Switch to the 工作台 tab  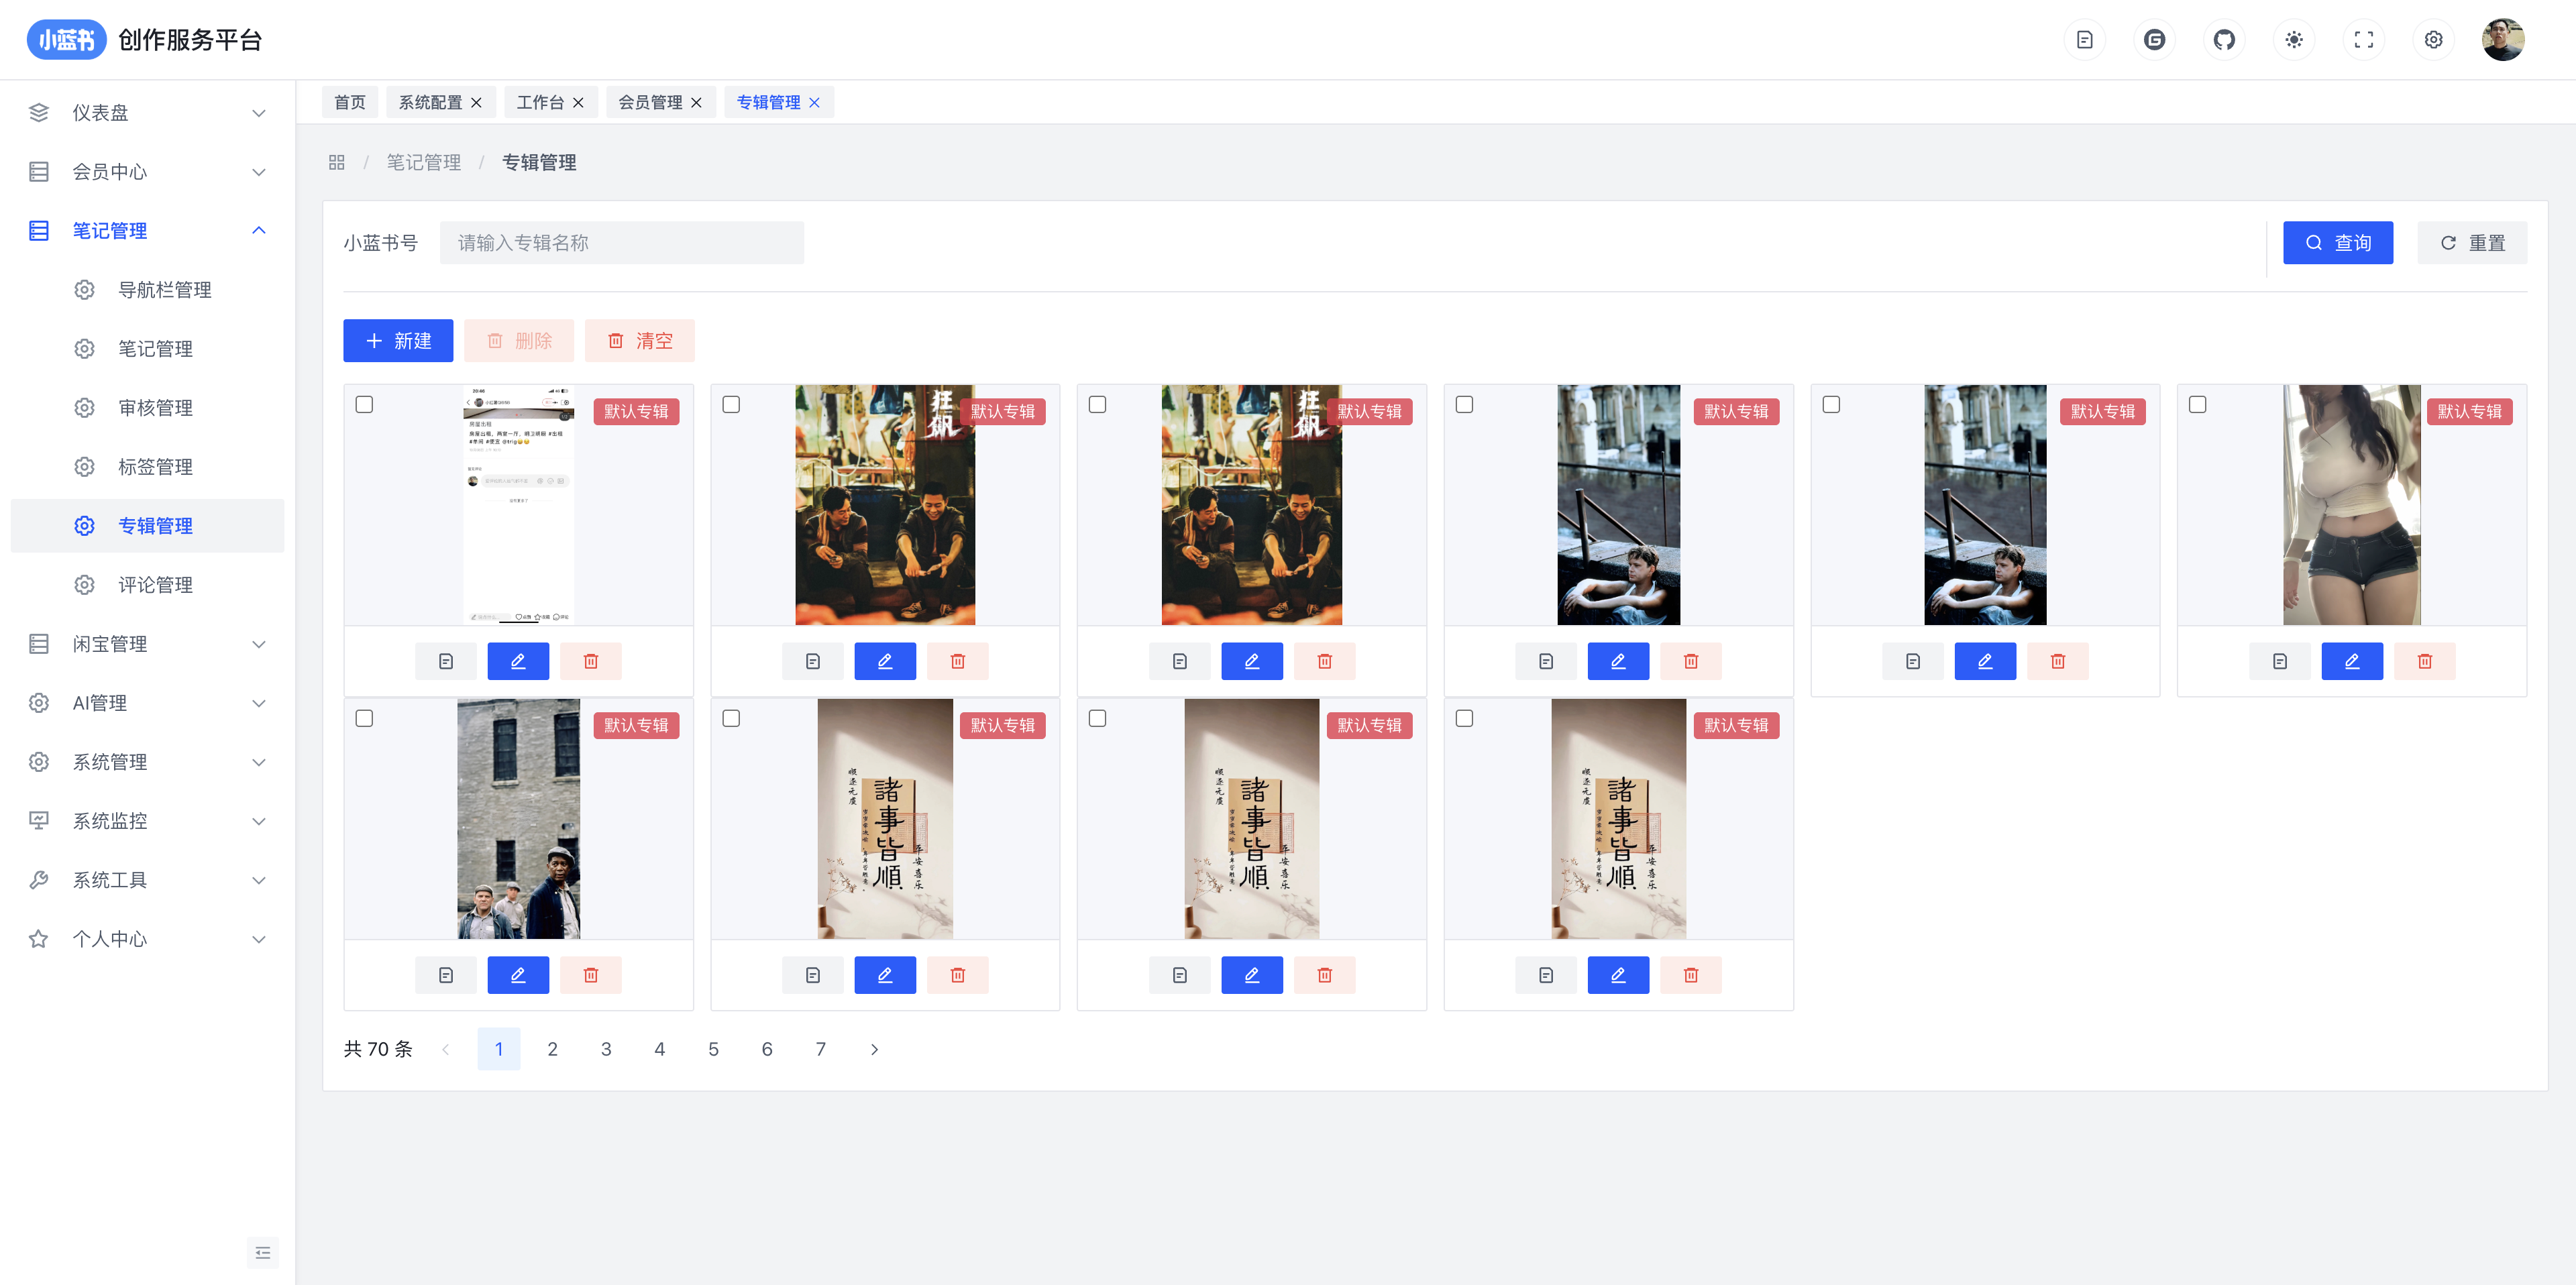click(x=540, y=102)
